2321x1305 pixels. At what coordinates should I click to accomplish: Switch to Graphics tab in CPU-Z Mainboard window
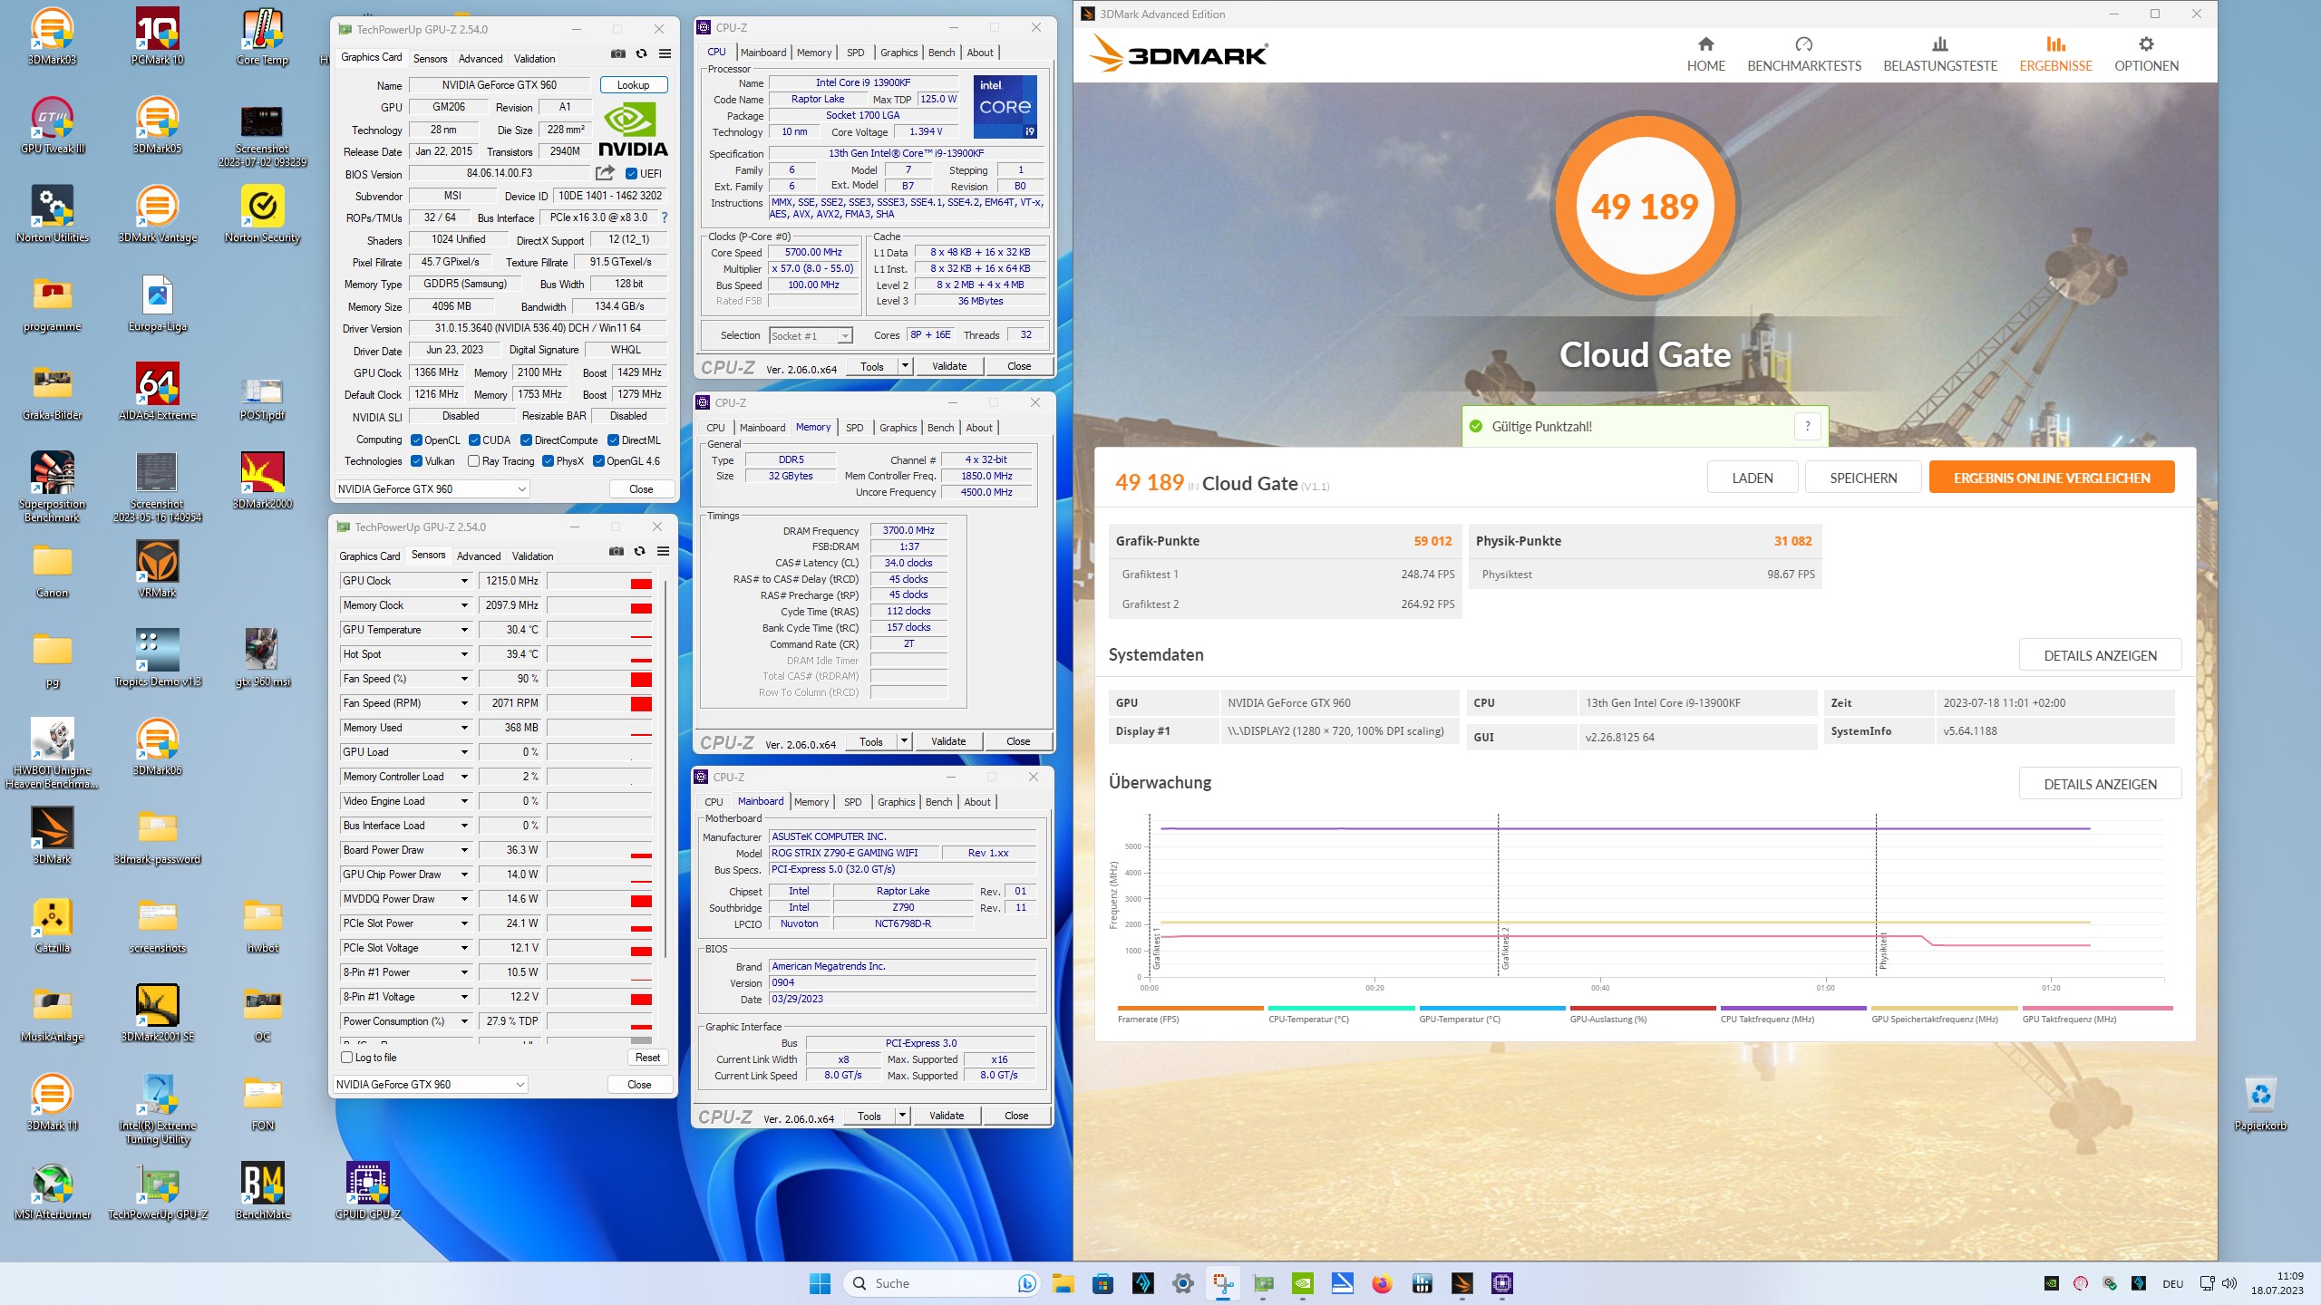pos(896,802)
